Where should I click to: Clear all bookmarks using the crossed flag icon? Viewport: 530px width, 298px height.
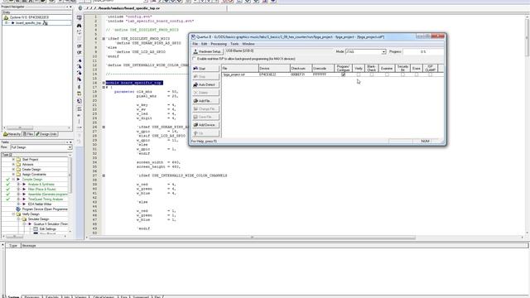tap(79, 79)
